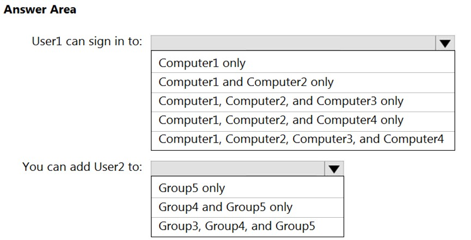
Task: Pick Group3, Group4, and Group5
Action: tap(247, 226)
